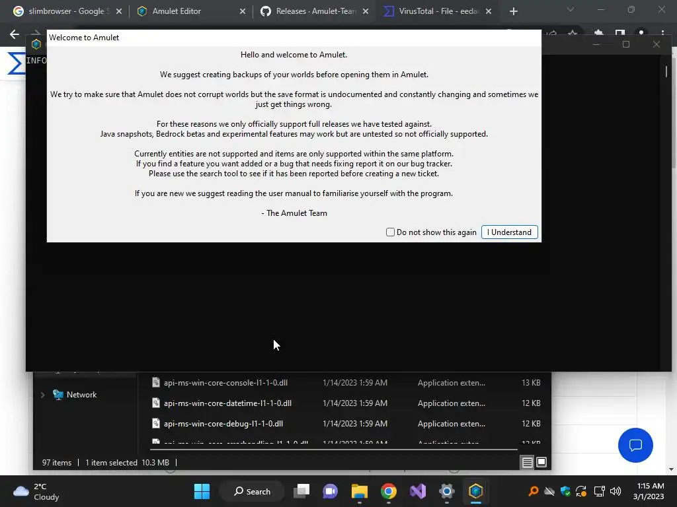The height and width of the screenshot is (507, 677).
Task: Open Google Chrome from the taskbar
Action: coord(389,491)
